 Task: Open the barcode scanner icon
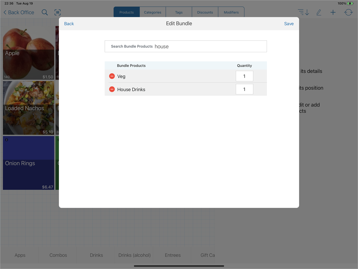[57, 12]
